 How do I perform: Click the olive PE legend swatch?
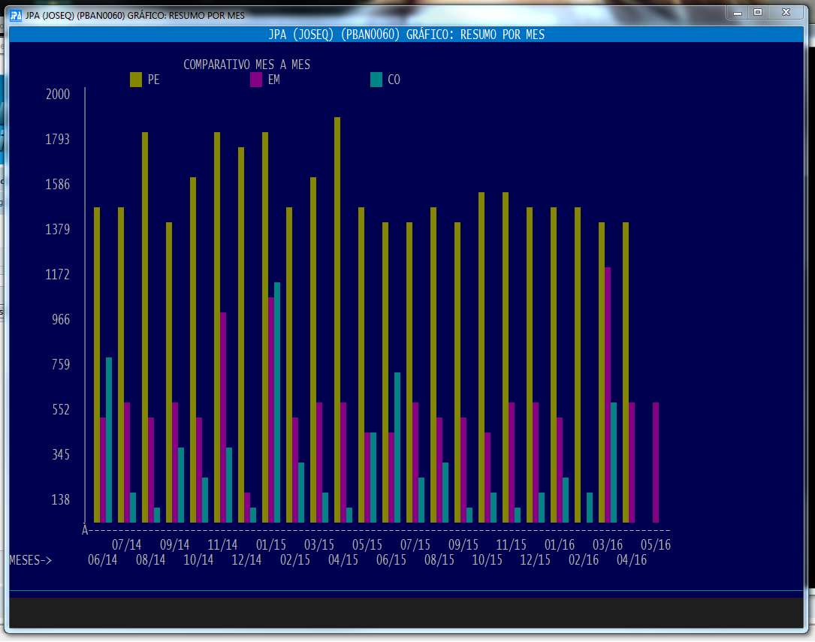(x=136, y=80)
